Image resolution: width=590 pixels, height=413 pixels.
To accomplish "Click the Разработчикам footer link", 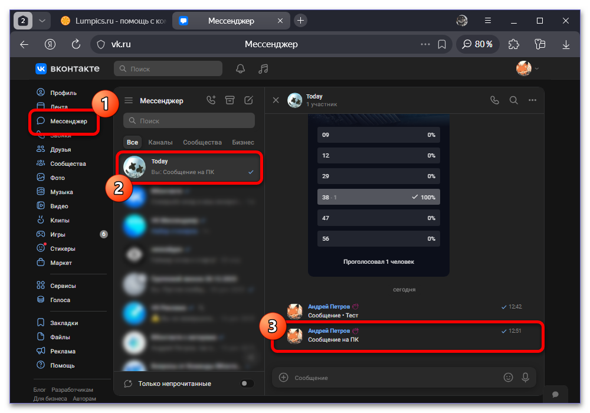I will [72, 389].
